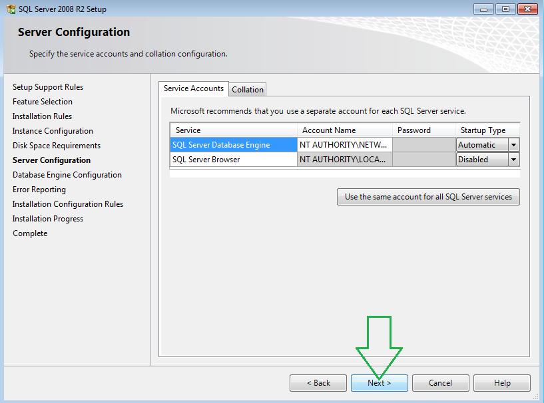This screenshot has height=403, width=544.
Task: Click the NT AUTHORITY\LOCA... account name cell
Action: click(x=344, y=160)
